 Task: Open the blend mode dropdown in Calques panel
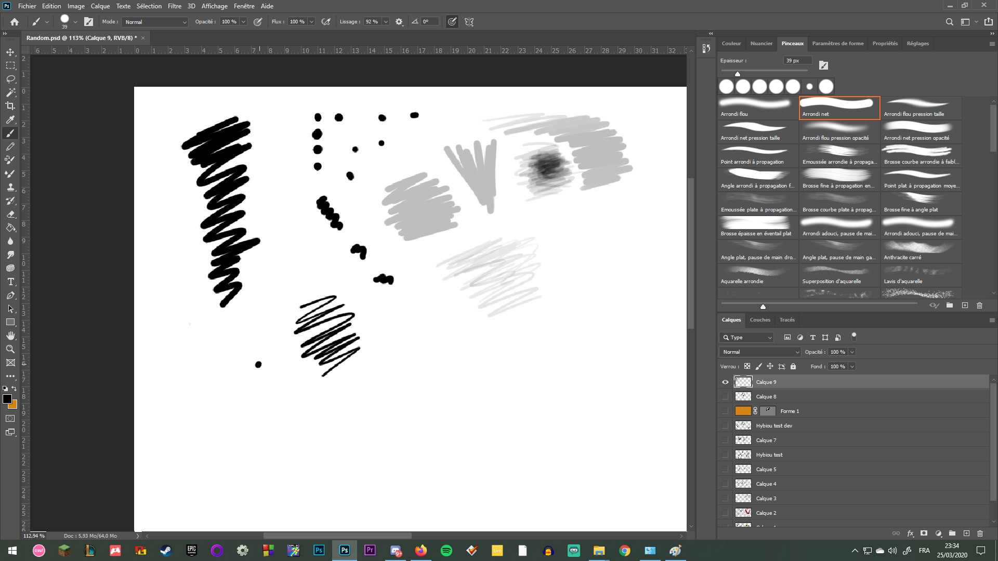759,352
